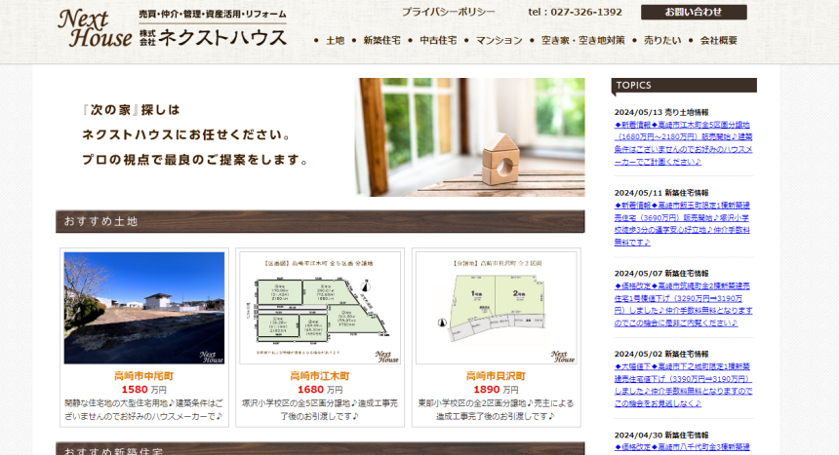The width and height of the screenshot is (839, 455).
Task: Open the 高崎市江木町 listing title link
Action: (x=319, y=375)
